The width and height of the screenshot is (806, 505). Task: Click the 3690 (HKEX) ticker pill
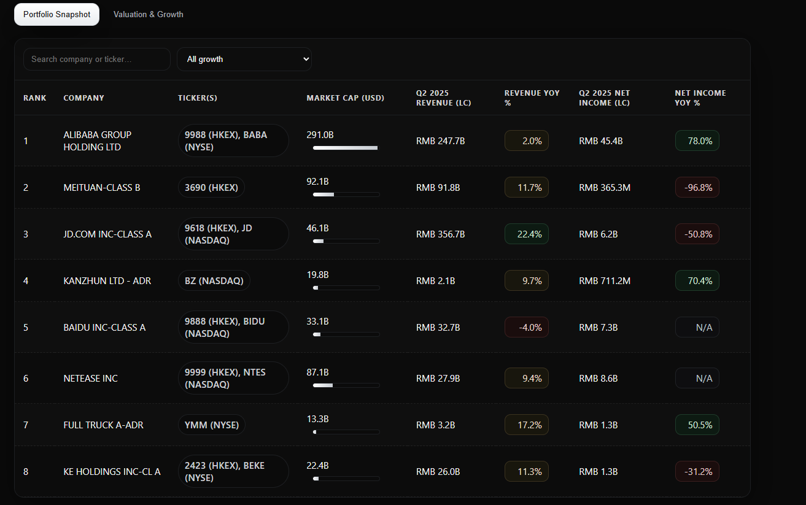211,188
